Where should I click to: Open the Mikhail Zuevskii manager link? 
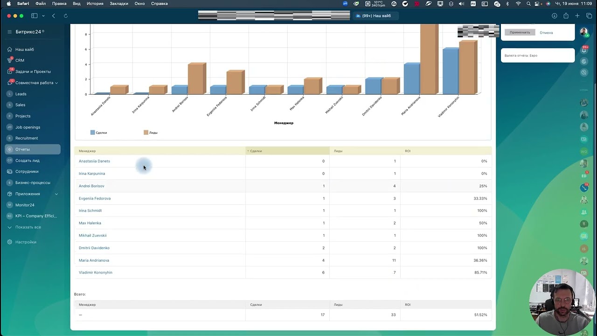tap(92, 236)
